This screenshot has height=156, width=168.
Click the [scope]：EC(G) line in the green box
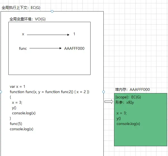pos(128,97)
